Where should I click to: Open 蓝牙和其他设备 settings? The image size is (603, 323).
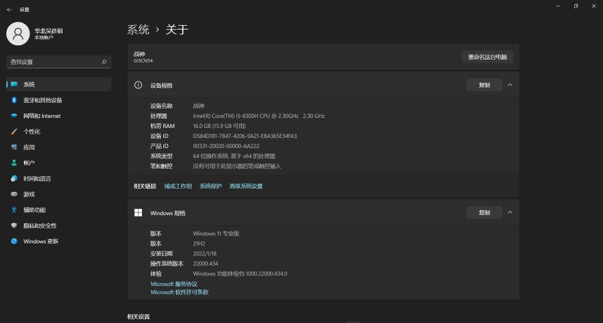59,100
